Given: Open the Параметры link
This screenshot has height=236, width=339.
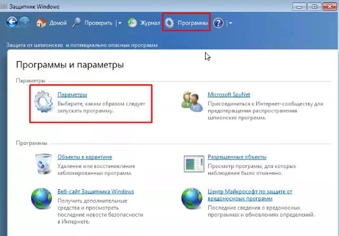Looking at the screenshot, I should click(x=72, y=95).
